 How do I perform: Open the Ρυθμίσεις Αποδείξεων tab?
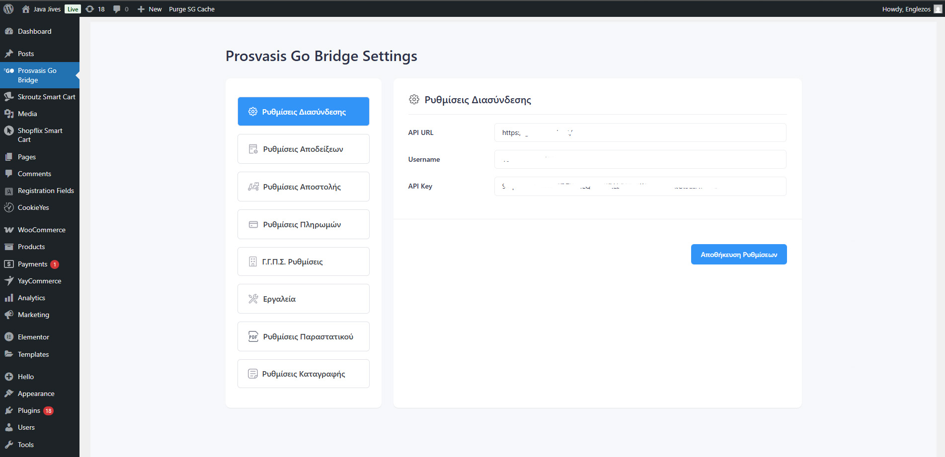303,149
